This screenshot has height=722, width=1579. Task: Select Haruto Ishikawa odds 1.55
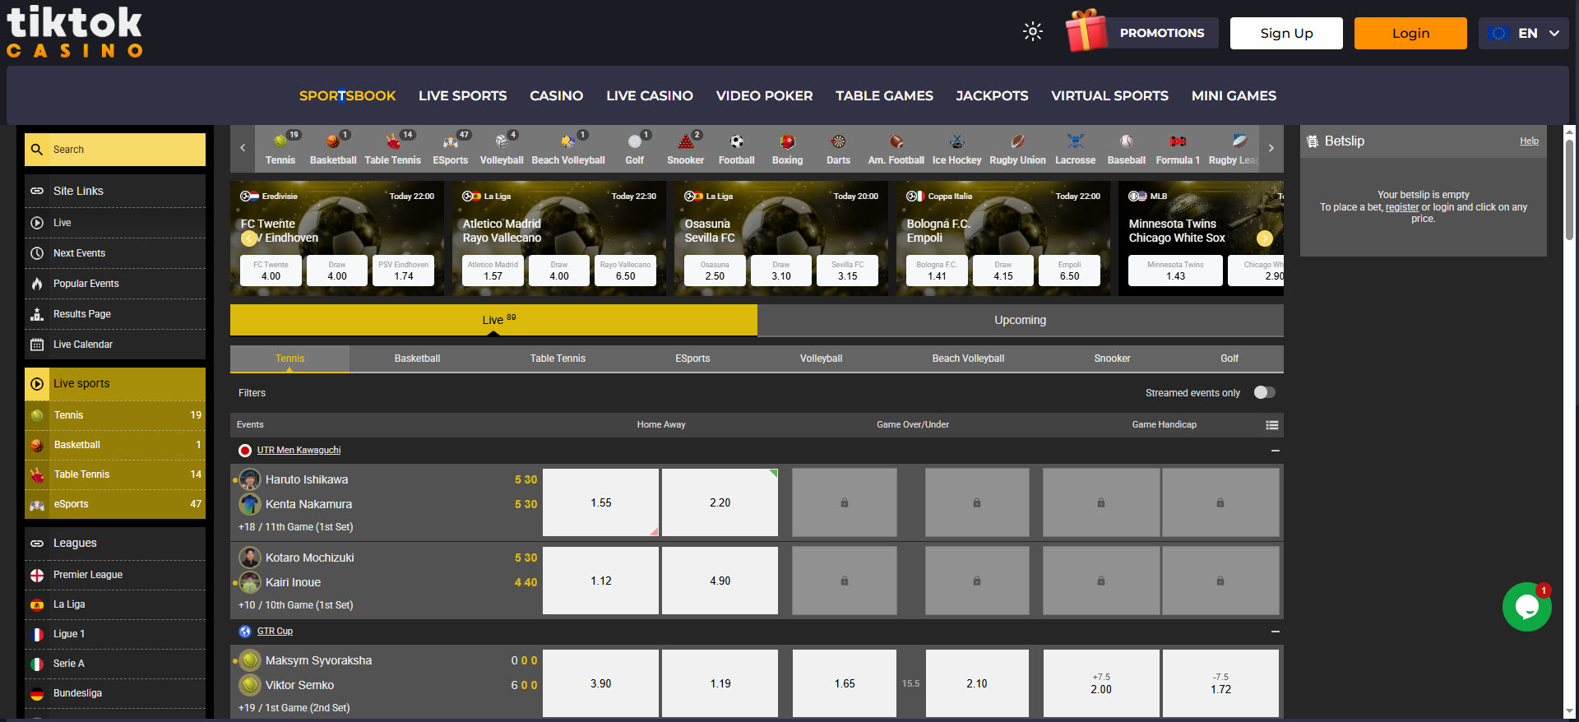point(600,502)
